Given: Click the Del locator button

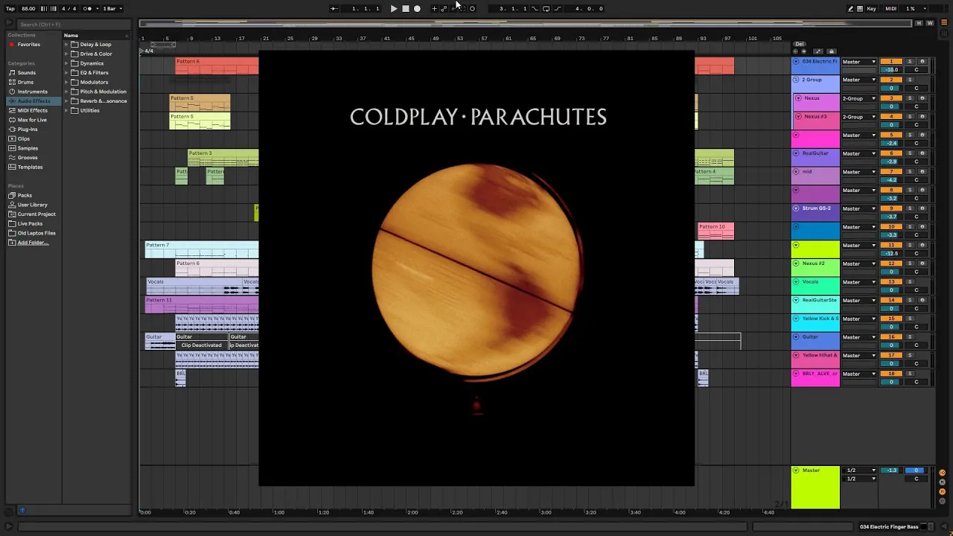Looking at the screenshot, I should click(800, 44).
